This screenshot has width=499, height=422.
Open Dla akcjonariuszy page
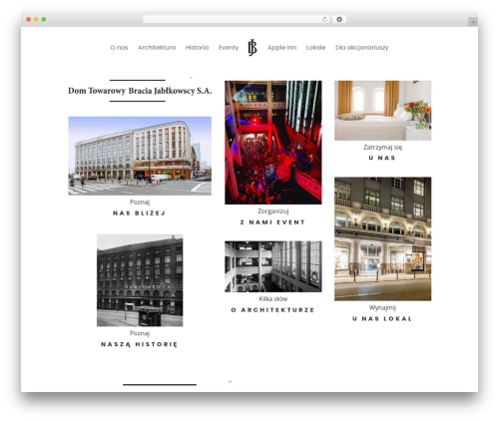[362, 48]
